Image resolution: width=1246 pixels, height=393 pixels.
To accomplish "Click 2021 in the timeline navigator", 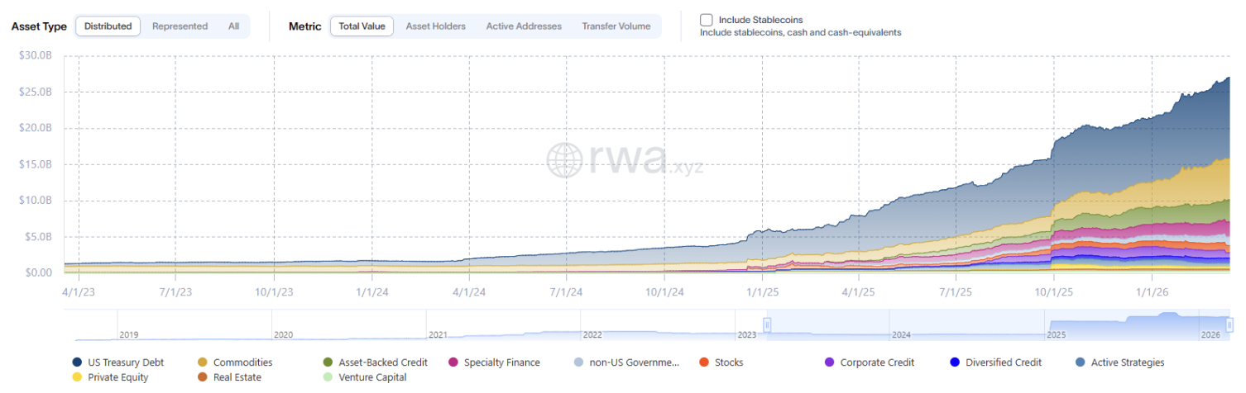I will (438, 335).
